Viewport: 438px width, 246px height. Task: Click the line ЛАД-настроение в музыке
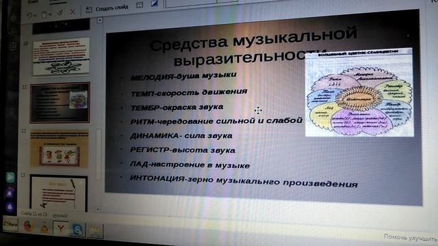click(x=190, y=165)
